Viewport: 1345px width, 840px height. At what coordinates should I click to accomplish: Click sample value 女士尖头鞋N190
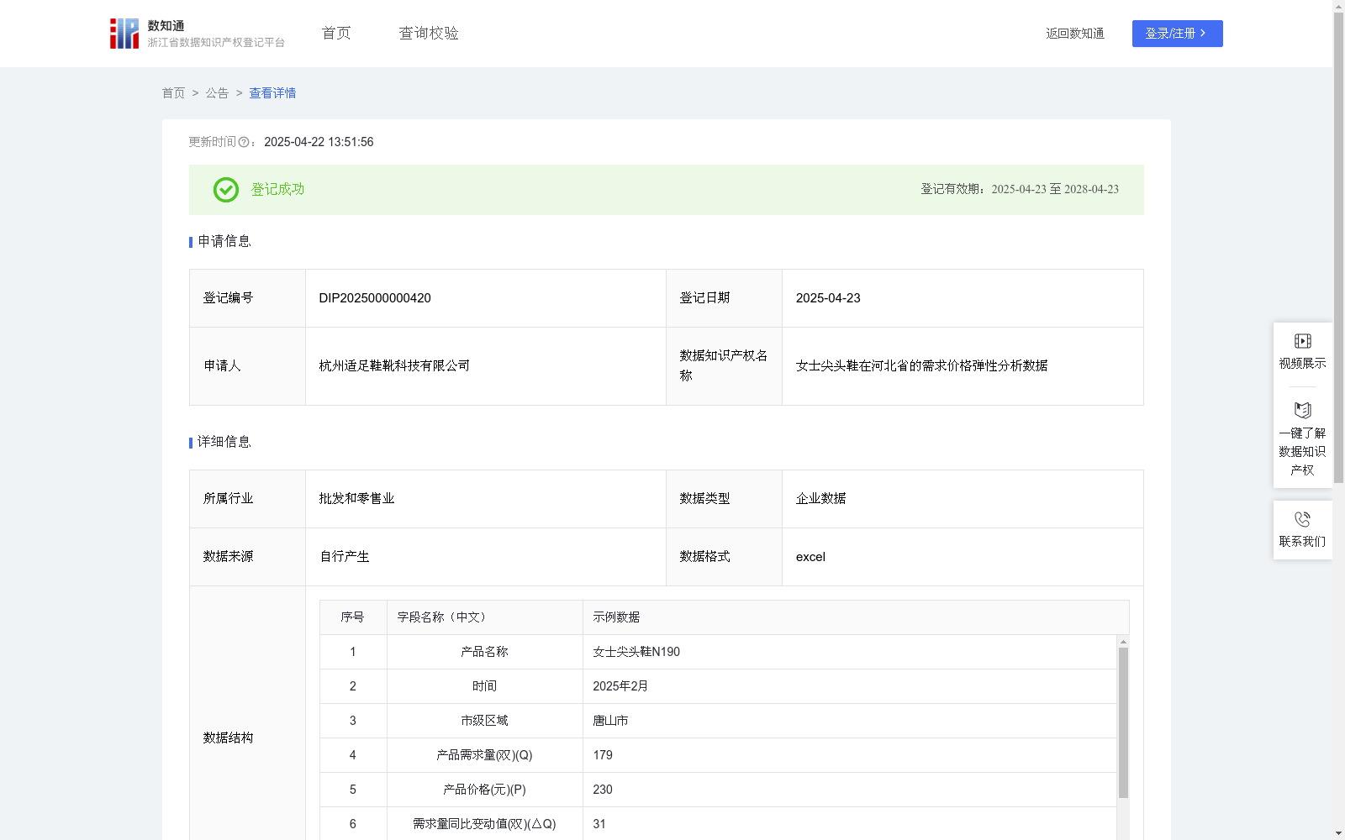click(636, 652)
